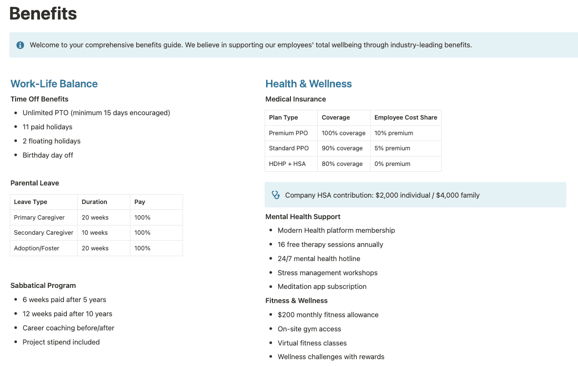This screenshot has width=578, height=366.
Task: Select "$200 monthly fitness allowance" bullet
Action: pos(328,315)
